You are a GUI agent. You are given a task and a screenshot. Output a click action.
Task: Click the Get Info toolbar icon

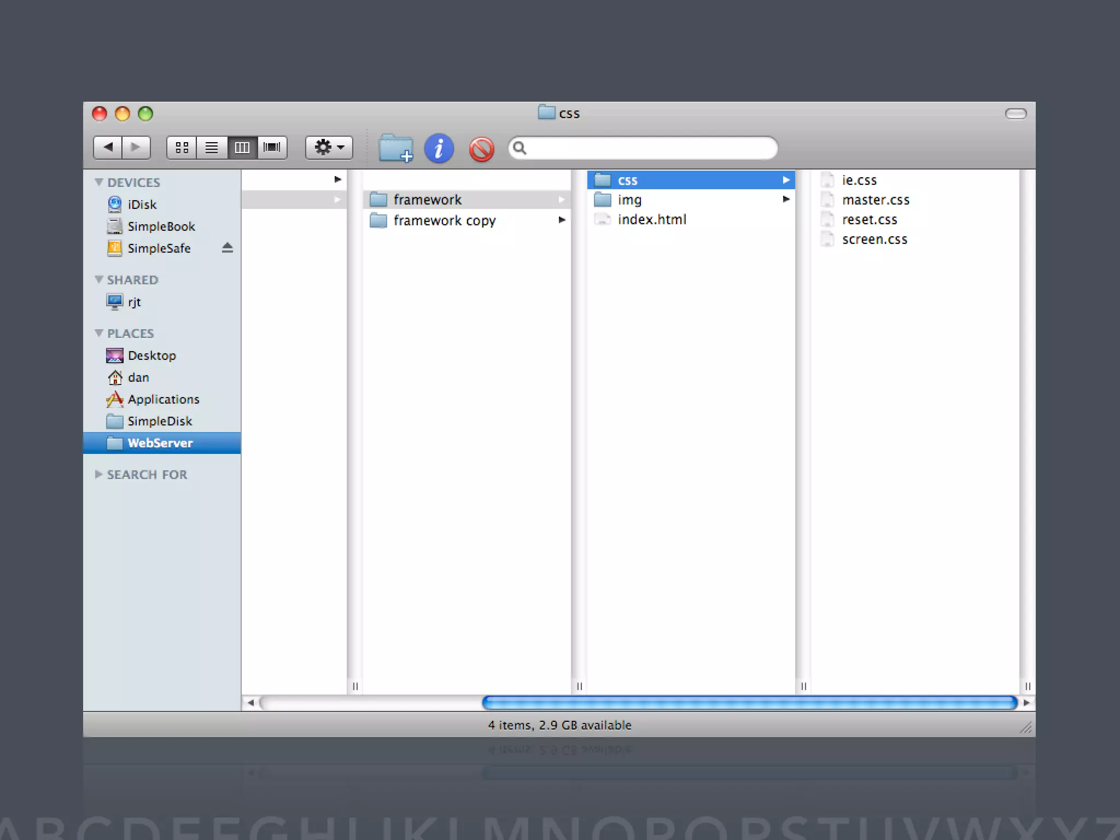pyautogui.click(x=439, y=148)
